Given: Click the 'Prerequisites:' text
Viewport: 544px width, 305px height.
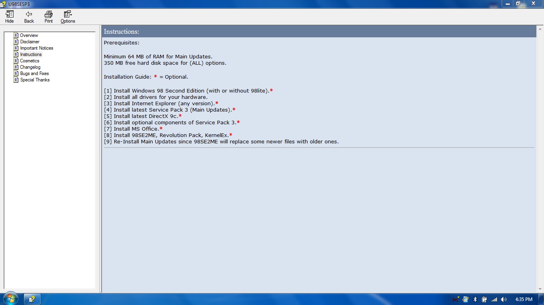Looking at the screenshot, I should (x=122, y=42).
